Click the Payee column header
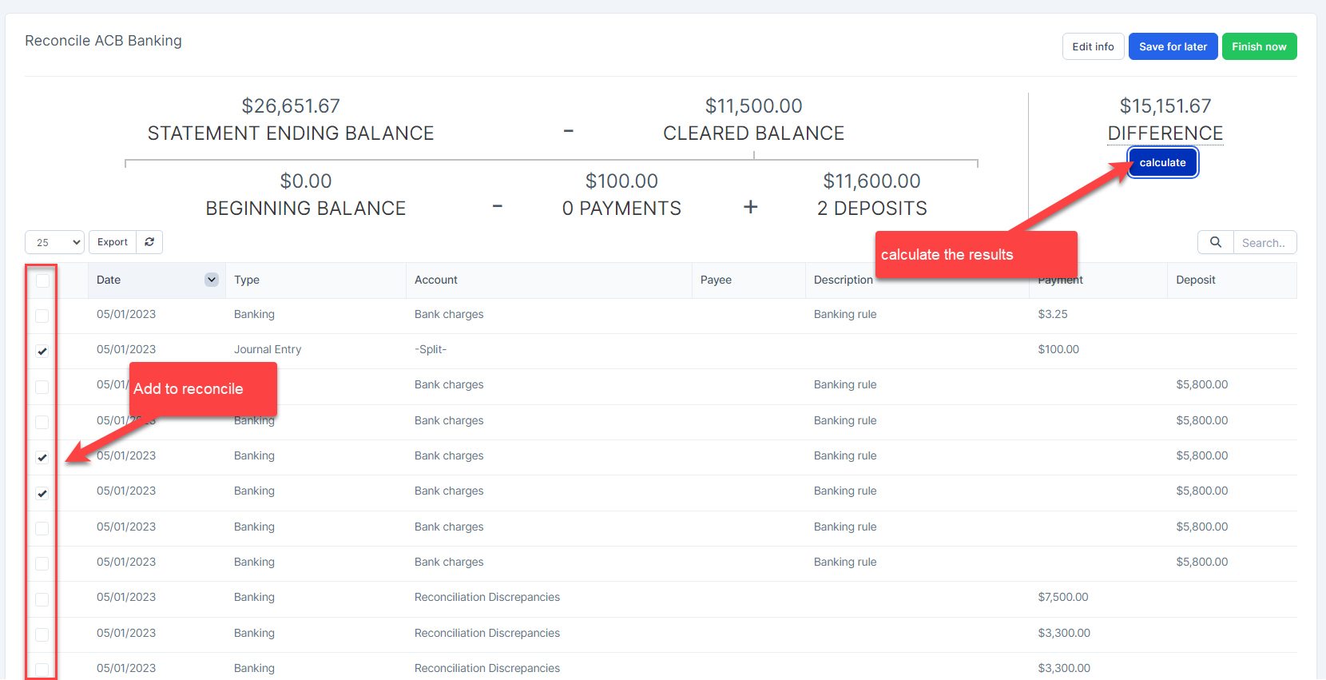The width and height of the screenshot is (1326, 680). tap(716, 280)
